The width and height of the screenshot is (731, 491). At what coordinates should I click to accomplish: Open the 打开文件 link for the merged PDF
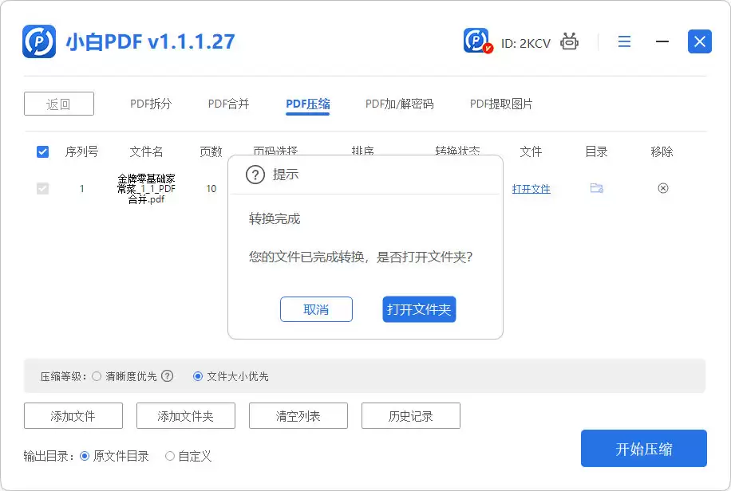[x=531, y=188]
